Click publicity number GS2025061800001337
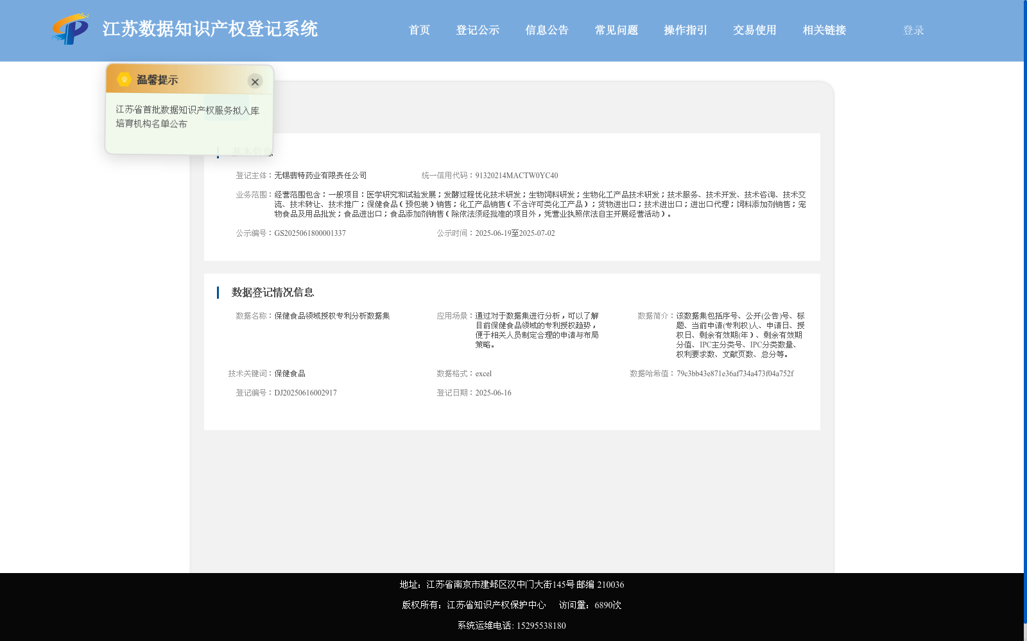 (x=310, y=233)
